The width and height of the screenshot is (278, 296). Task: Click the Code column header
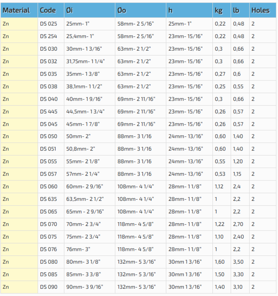(x=48, y=10)
